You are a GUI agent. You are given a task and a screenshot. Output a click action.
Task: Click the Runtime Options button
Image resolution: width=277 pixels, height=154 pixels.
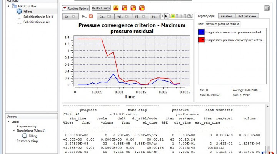tap(76, 8)
